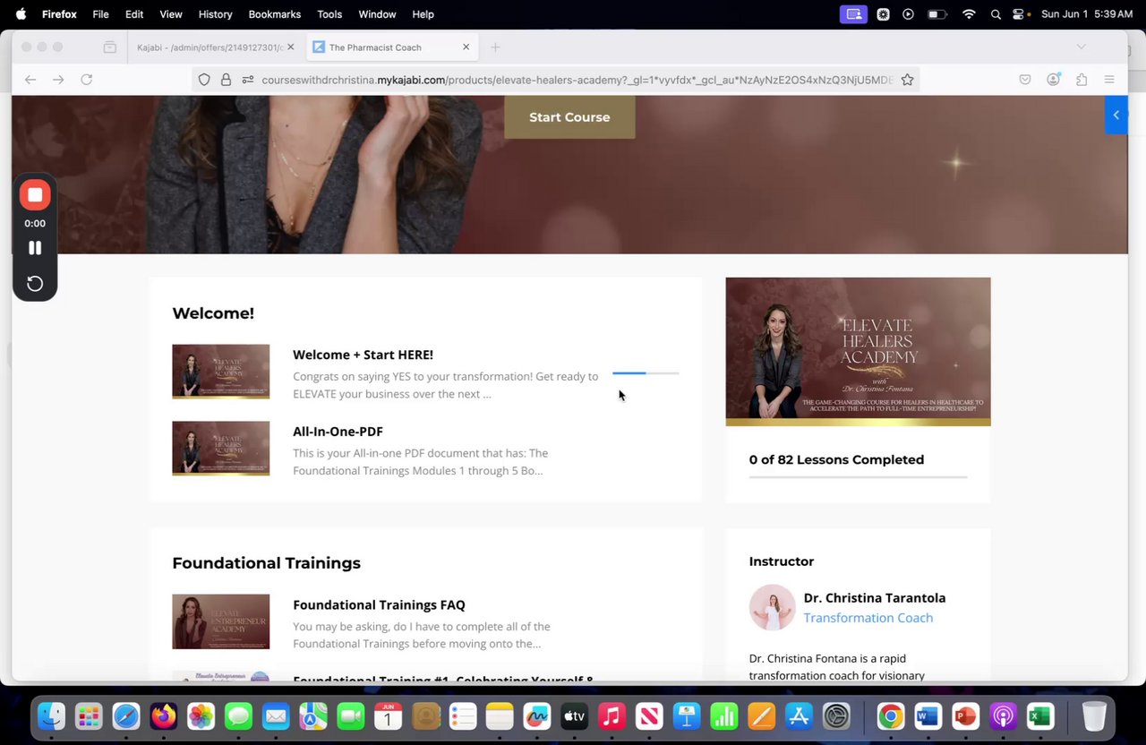Open Excel from the Dock
This screenshot has height=745, width=1146.
[x=1039, y=716]
